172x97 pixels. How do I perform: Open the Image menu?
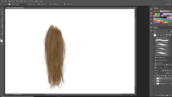(9, 1)
